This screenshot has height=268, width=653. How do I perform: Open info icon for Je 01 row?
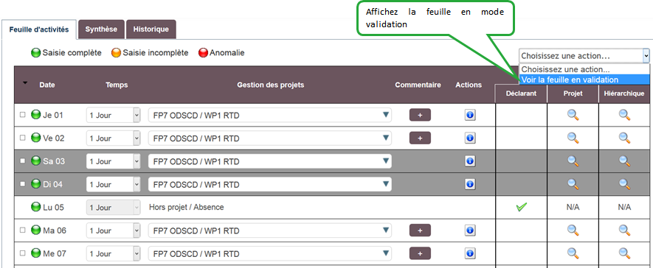470,115
